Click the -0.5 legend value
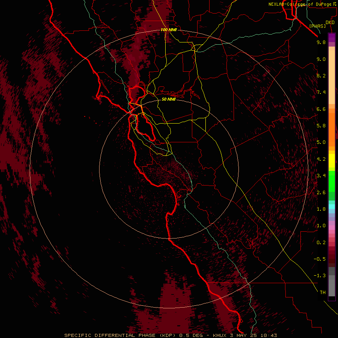Screen dimensions: 338x338 pyautogui.click(x=320, y=259)
